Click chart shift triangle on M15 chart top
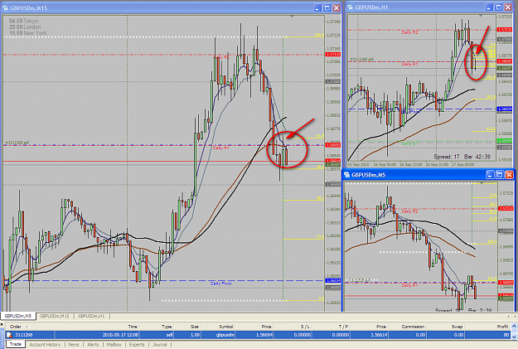 [x=292, y=17]
